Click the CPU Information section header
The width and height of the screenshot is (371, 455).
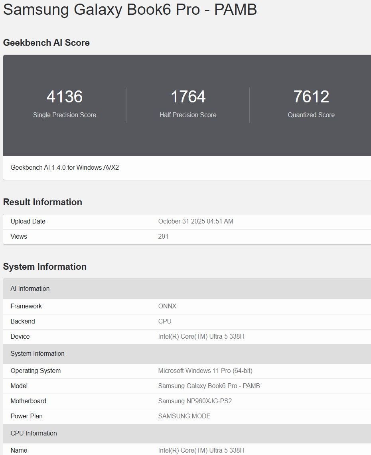point(34,433)
